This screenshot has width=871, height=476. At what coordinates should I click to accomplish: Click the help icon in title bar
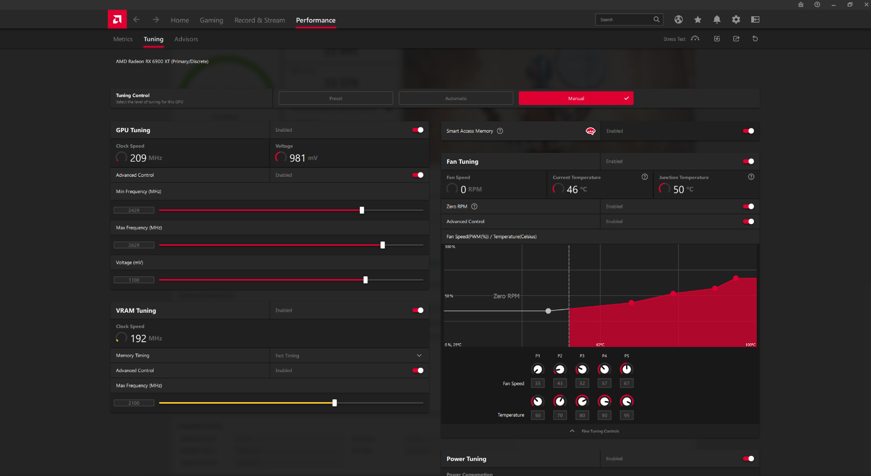coord(817,4)
